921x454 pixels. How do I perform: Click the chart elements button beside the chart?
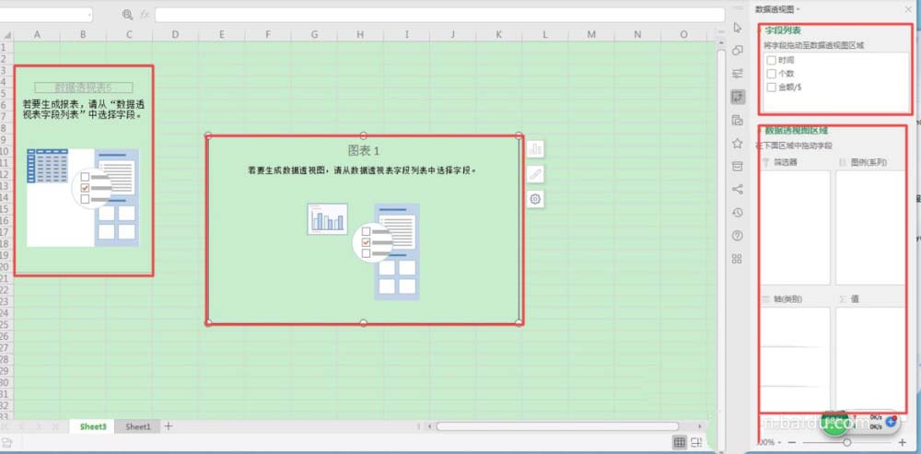535,149
